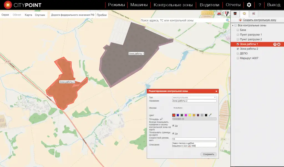
Task: Check the ДЕПО zone checkbox
Action: (x=238, y=54)
